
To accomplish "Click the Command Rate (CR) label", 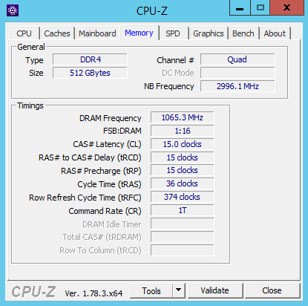I will point(105,211).
